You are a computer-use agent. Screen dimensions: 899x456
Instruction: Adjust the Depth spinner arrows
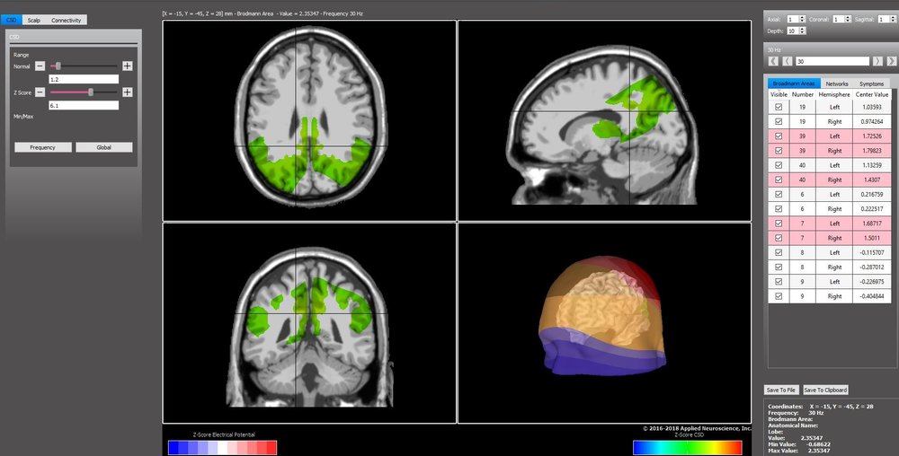(802, 31)
